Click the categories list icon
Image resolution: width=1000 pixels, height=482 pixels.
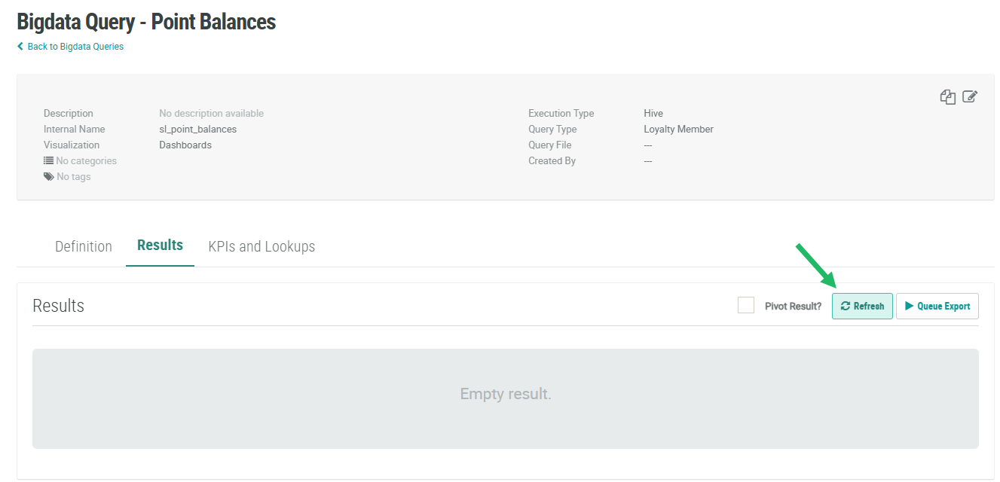click(x=48, y=160)
